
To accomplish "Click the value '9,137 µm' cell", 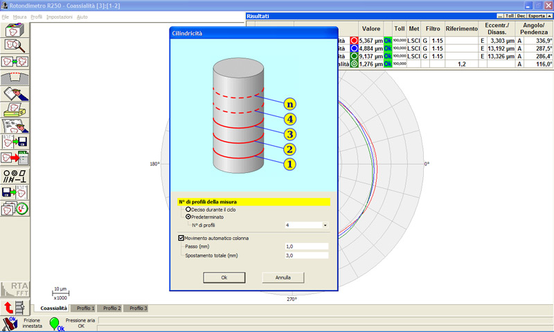I will click(x=371, y=56).
